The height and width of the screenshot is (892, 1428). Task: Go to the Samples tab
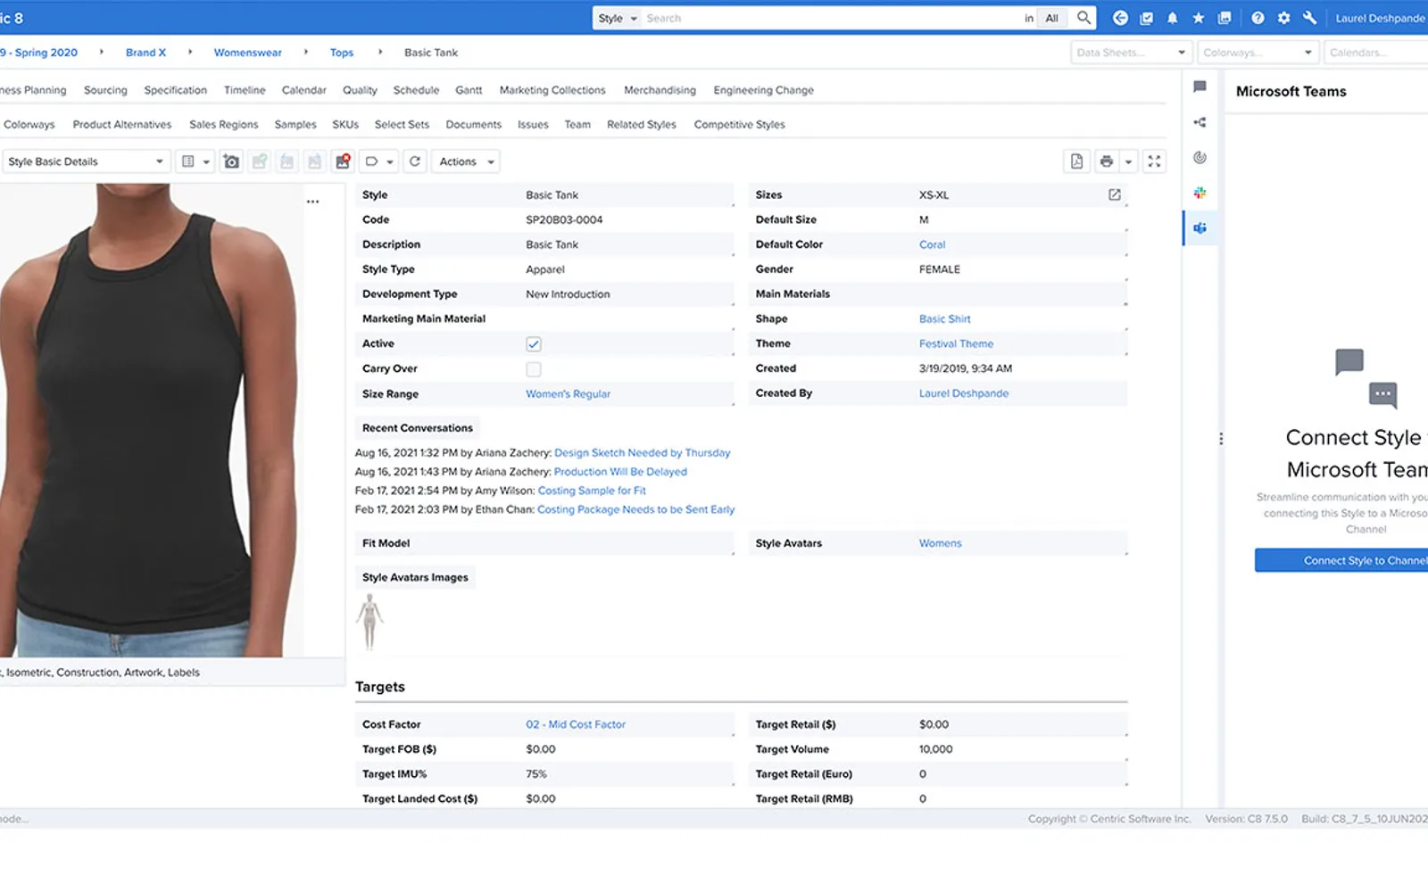pyautogui.click(x=295, y=125)
